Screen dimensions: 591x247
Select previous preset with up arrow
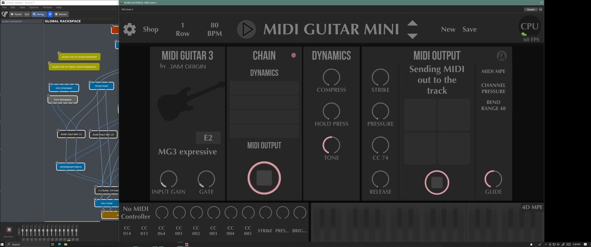[412, 23]
